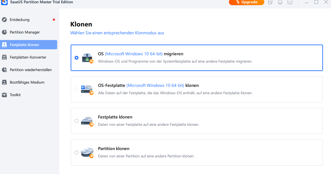Viewport: 331px width, 174px height.
Task: Click the 'Alle Daten auf der Festplatte' description
Action: (x=175, y=93)
